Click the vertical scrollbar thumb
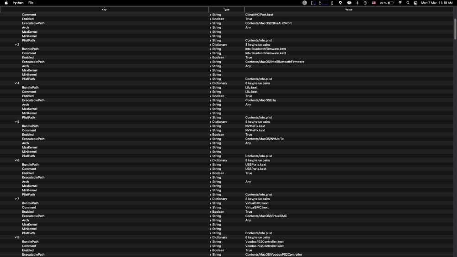This screenshot has width=457, height=257. (x=455, y=29)
